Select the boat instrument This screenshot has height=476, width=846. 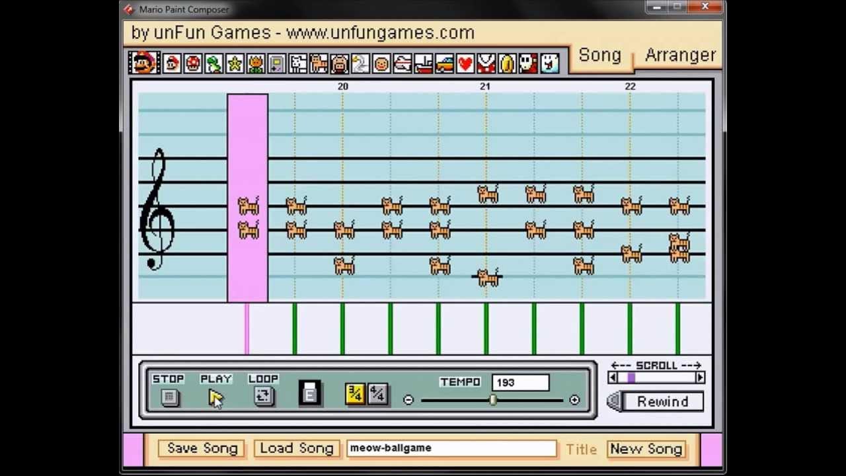[424, 63]
